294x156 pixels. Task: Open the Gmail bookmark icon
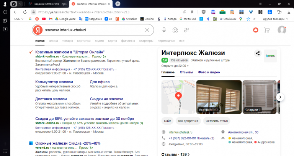pyautogui.click(x=51, y=19)
